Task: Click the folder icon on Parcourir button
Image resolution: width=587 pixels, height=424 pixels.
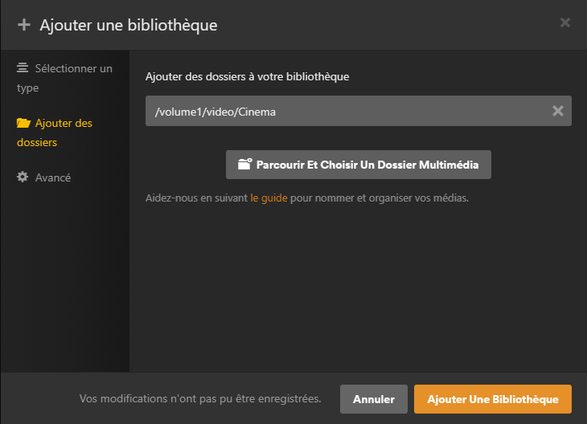Action: (244, 164)
